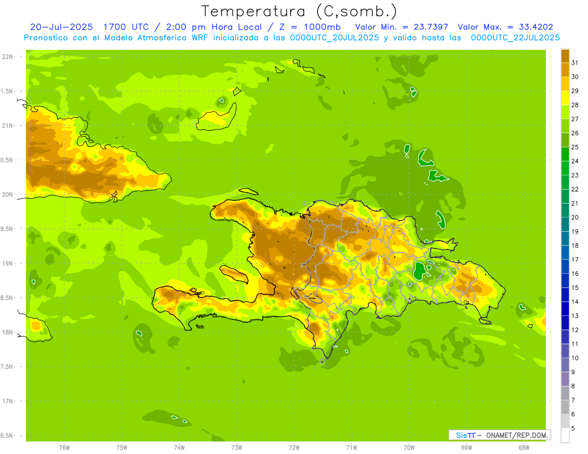Click the "76W" longitude label

(64, 448)
